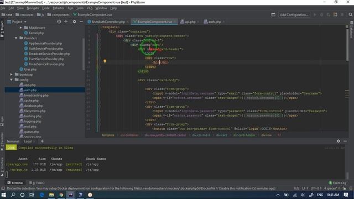Open the Event Log button
Screen dimensions: 354x199
tap(337, 183)
